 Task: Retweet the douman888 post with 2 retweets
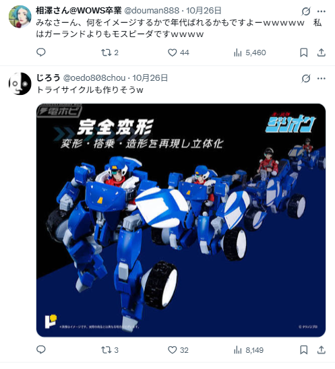pyautogui.click(x=110, y=53)
